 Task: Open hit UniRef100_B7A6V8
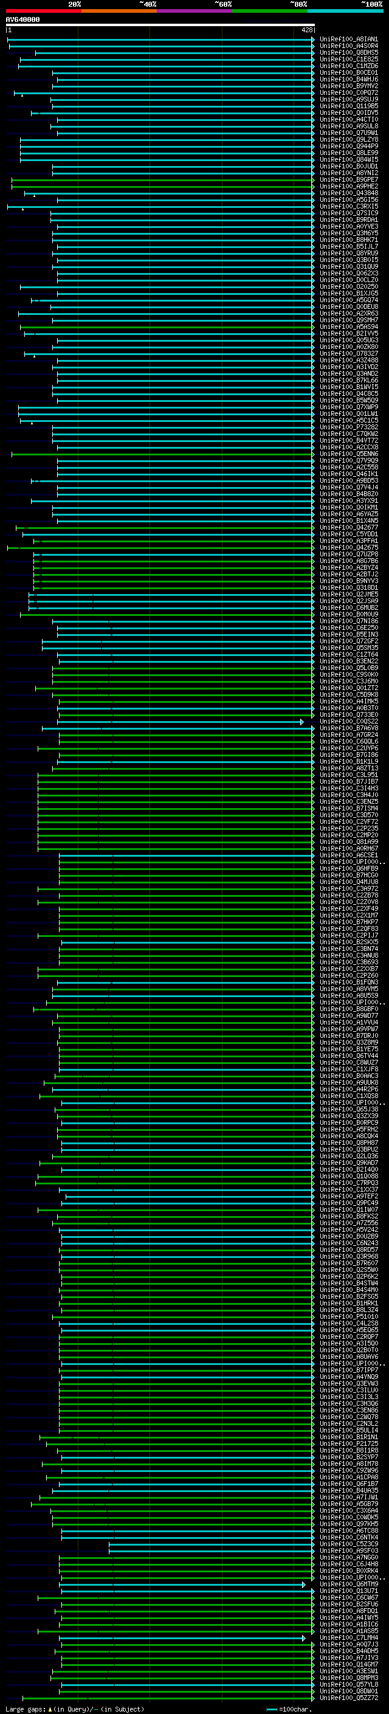point(348,728)
